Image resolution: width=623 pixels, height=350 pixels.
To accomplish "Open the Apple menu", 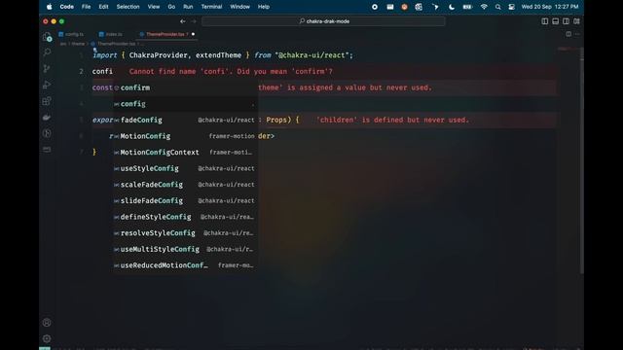I will point(50,7).
